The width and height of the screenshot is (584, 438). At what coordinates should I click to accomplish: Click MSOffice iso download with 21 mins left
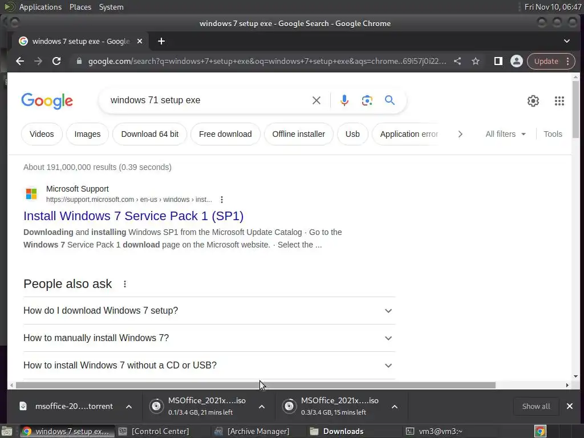199,406
